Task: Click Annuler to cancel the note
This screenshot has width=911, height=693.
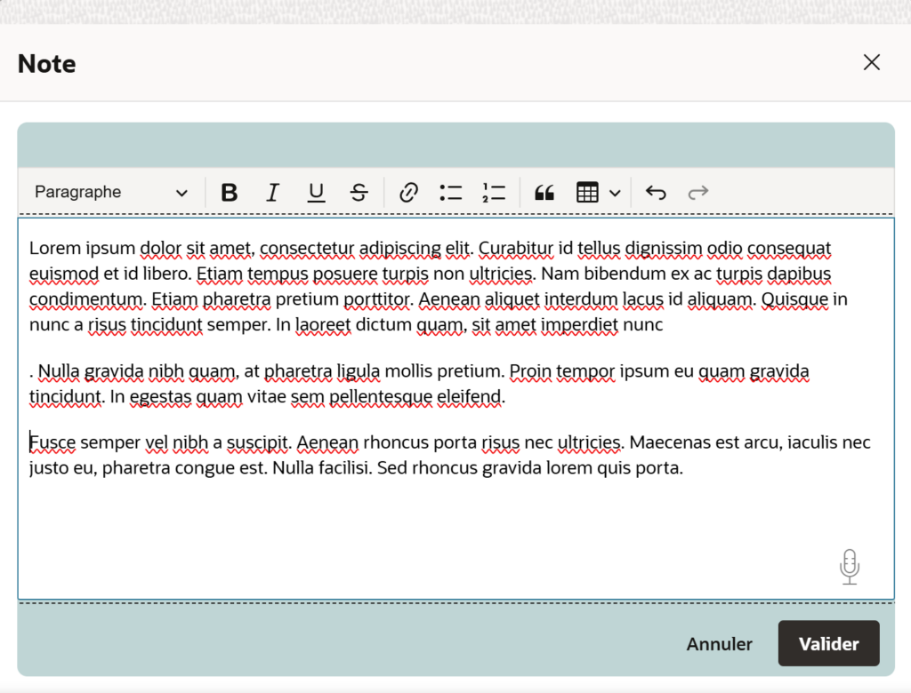Action: (x=719, y=644)
